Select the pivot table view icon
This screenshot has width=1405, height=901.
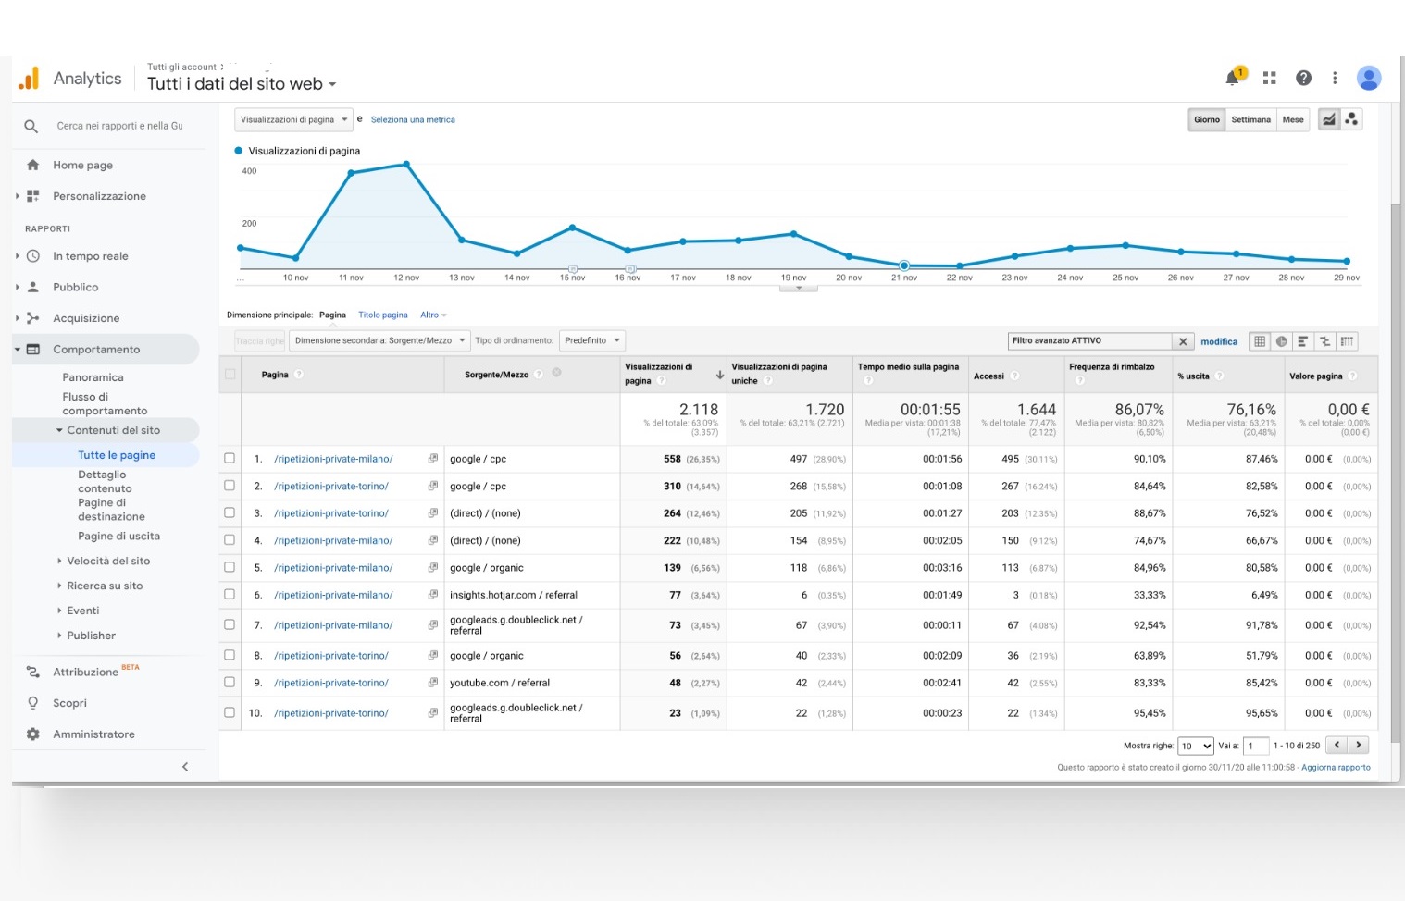click(x=1347, y=341)
